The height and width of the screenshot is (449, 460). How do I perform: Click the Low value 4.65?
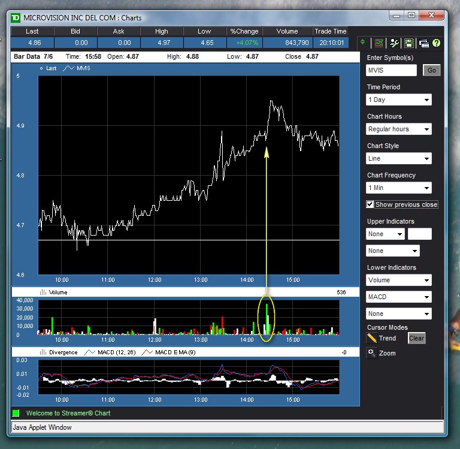coord(207,43)
